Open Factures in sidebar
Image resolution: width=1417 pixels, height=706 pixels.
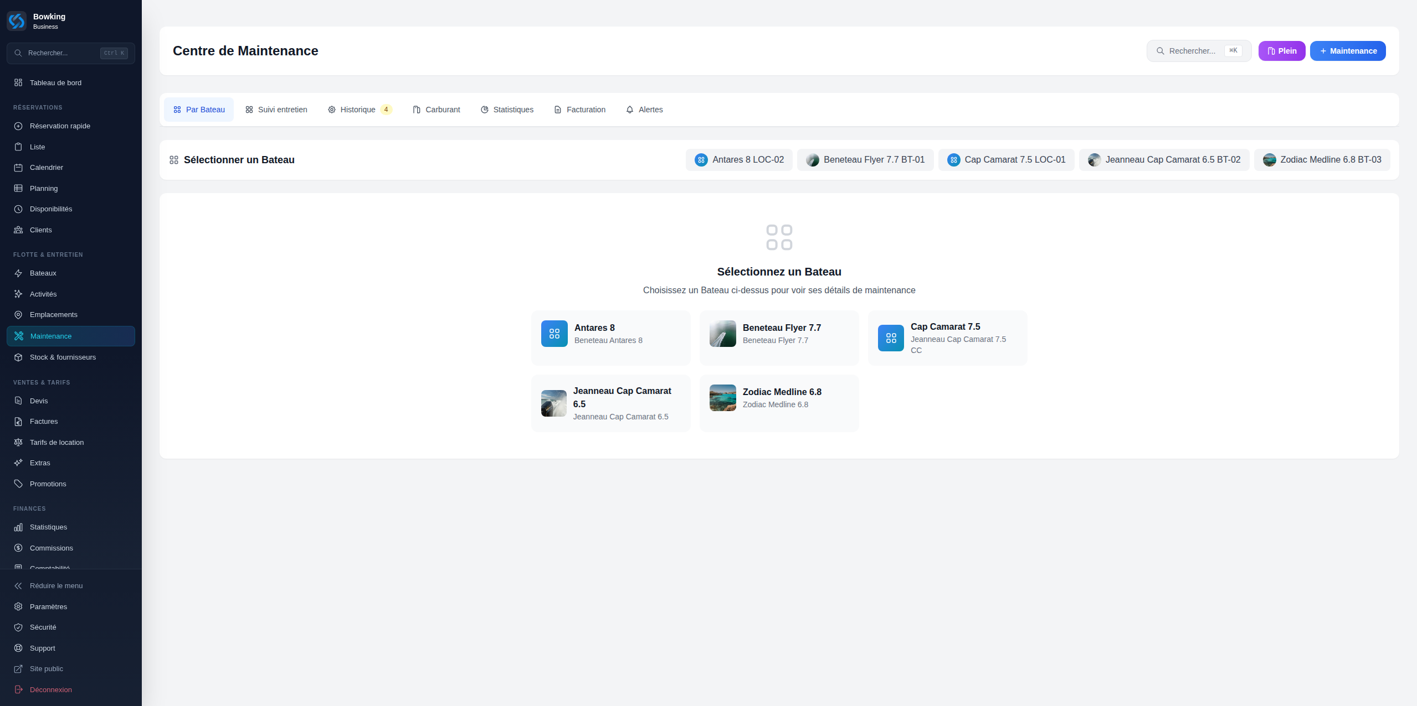71,422
